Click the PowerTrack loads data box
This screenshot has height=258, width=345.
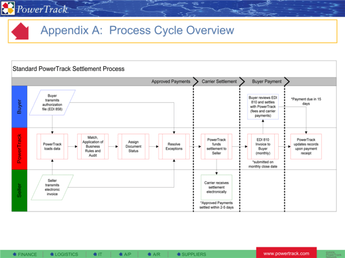click(52, 146)
